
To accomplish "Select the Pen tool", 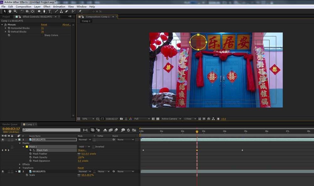I will tap(44, 11).
